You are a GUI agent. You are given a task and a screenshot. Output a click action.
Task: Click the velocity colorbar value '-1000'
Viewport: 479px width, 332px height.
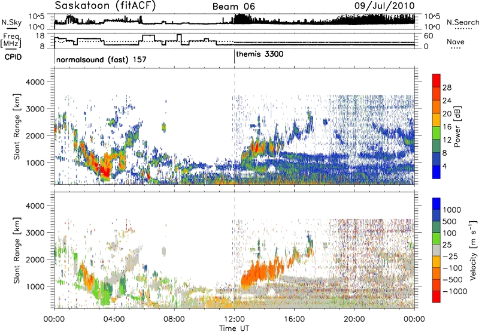coord(454,291)
